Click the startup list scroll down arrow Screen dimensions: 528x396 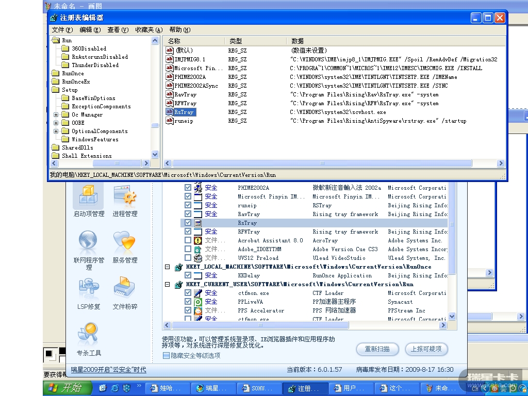tap(452, 316)
